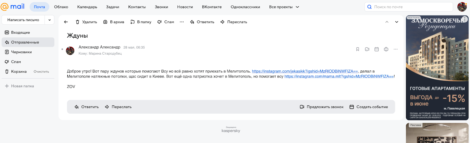This screenshot has width=470, height=143.
Task: Click the back arrow to return to list
Action: coord(66,22)
